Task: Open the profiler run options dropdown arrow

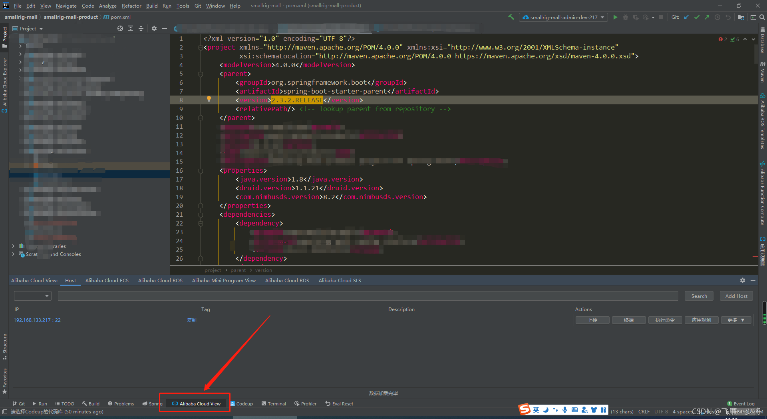Action: tap(653, 17)
